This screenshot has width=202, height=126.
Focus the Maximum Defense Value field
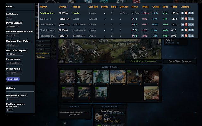13,35
